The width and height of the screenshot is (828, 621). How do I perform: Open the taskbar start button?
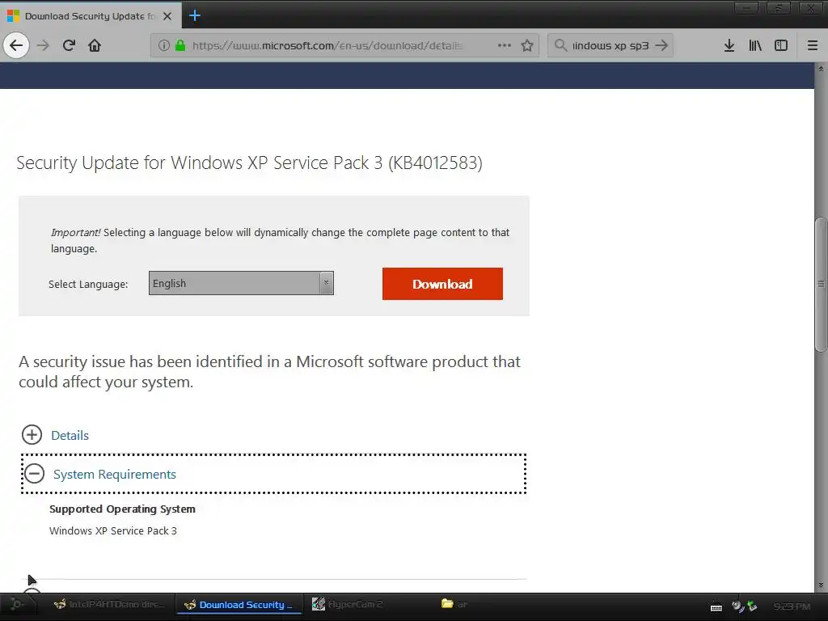tap(16, 604)
